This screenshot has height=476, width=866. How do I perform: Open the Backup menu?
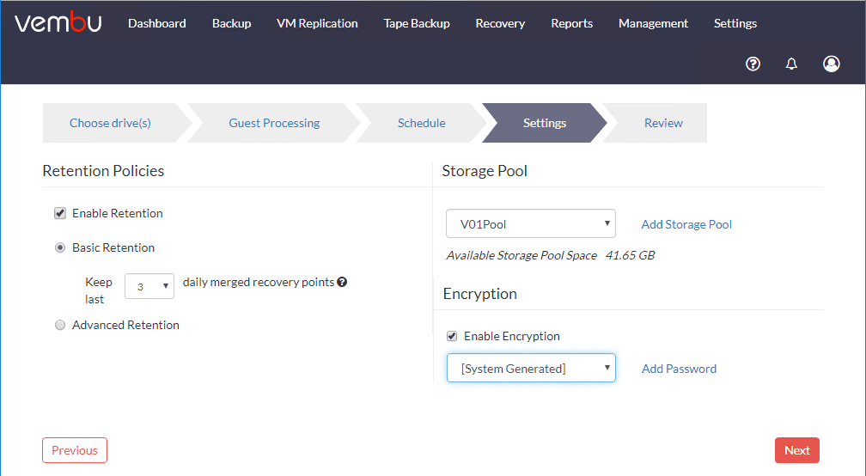click(x=231, y=23)
